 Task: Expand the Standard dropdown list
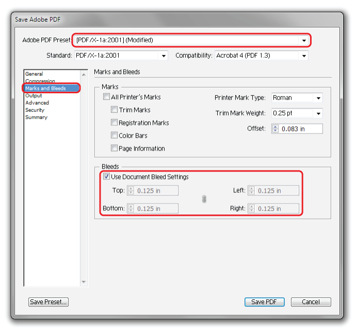(164, 56)
